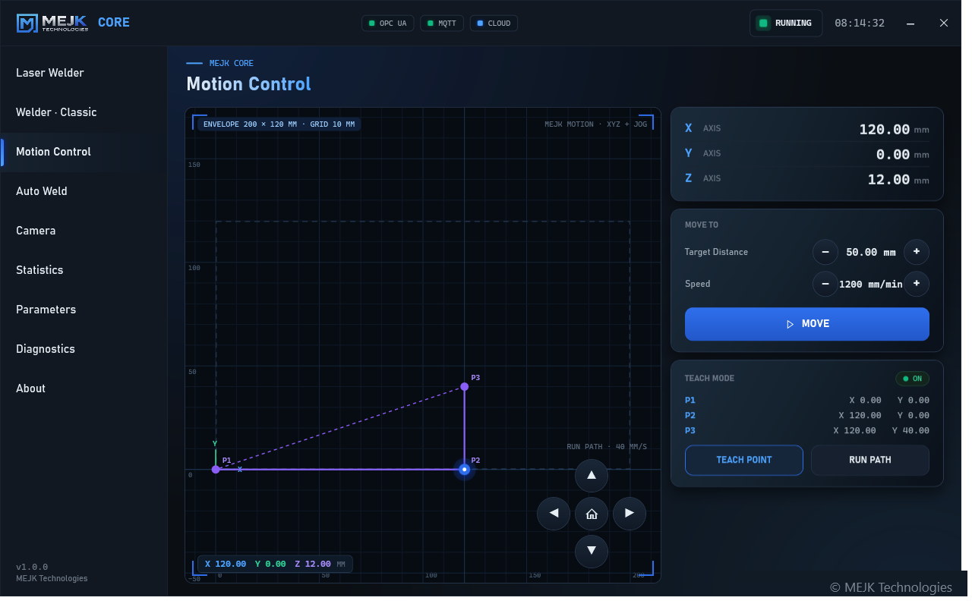
Task: Jog right using the right arrow button
Action: (630, 514)
